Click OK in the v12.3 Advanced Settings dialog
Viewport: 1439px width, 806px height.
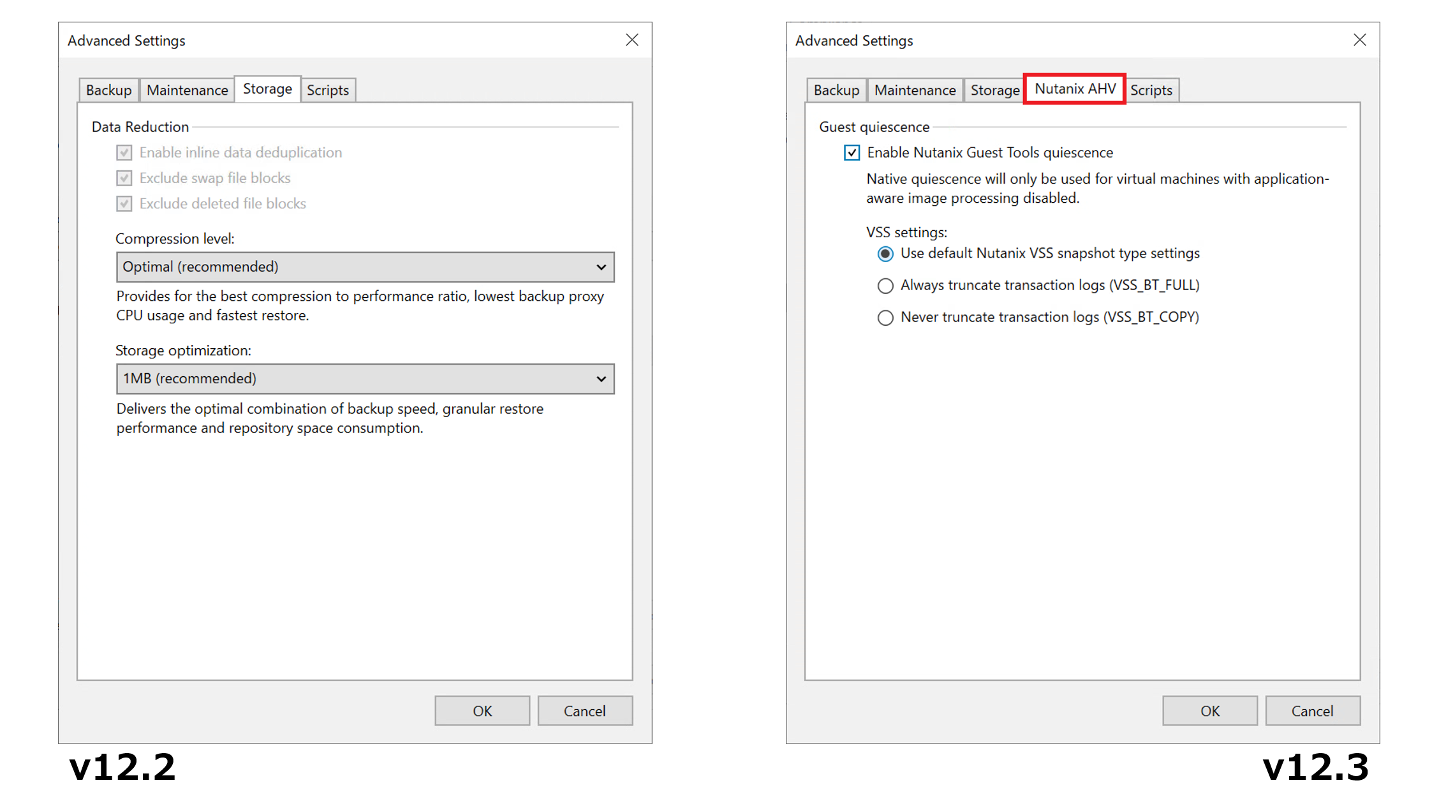tap(1210, 710)
